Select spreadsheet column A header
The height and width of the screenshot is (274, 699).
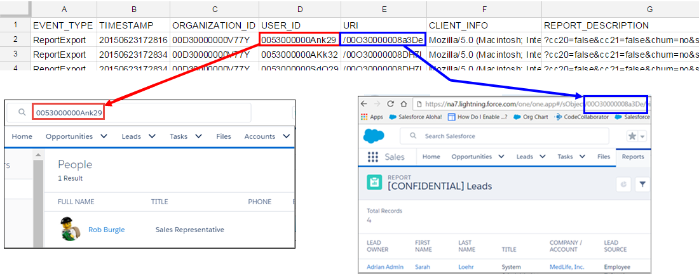click(64, 10)
